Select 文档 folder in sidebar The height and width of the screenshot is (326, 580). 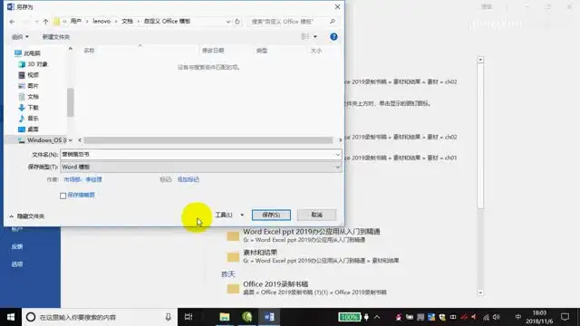(x=28, y=97)
